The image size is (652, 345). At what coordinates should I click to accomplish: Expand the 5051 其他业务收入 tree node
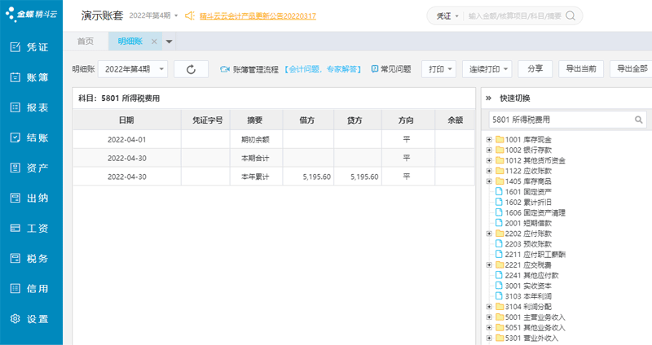click(x=489, y=327)
